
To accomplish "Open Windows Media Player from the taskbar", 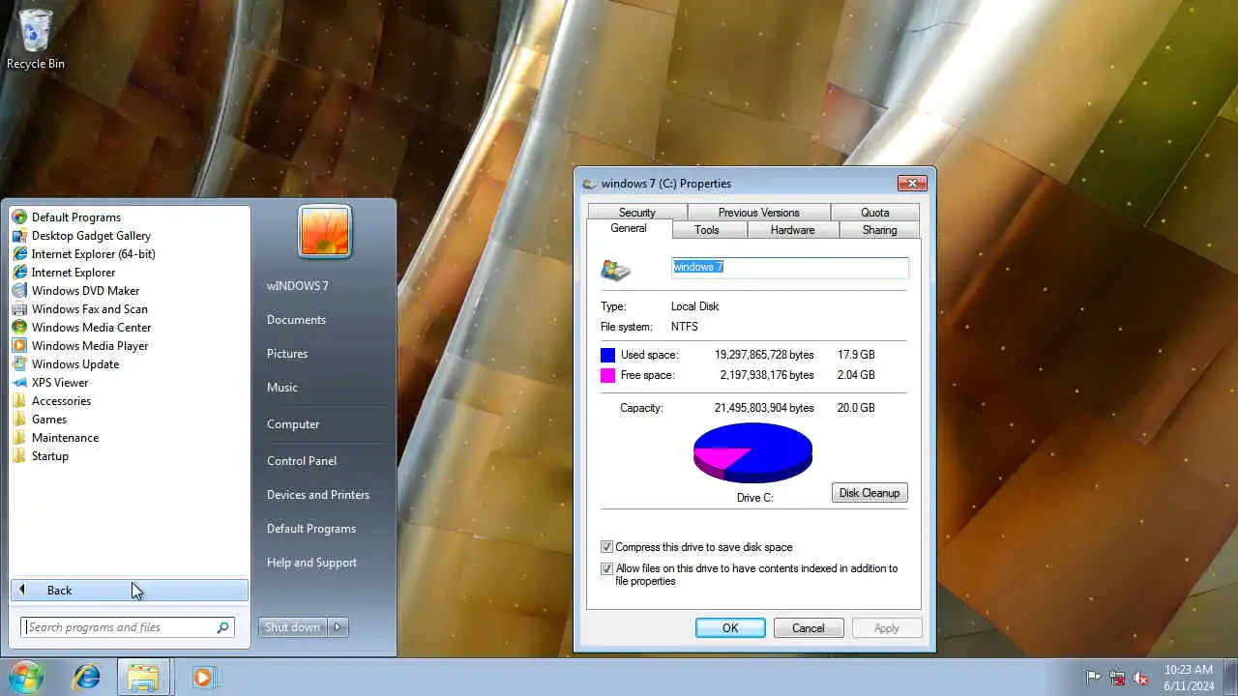I will point(203,678).
